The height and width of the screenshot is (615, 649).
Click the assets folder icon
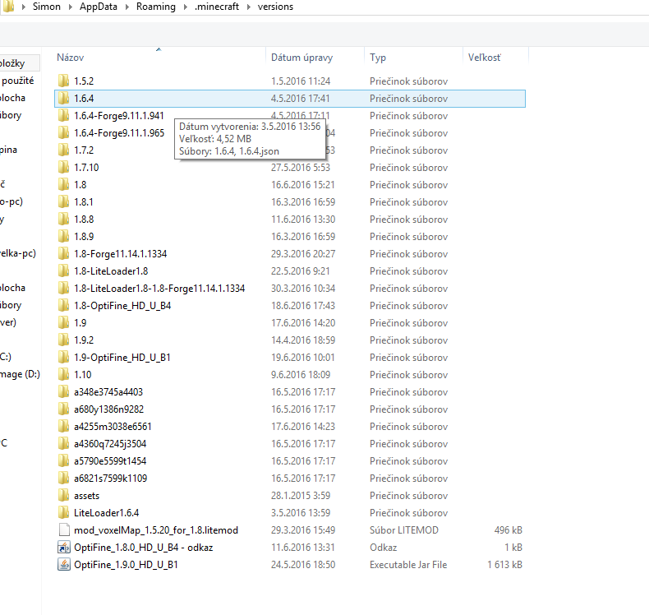click(x=64, y=496)
